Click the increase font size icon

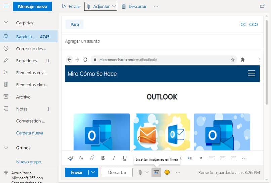coord(92,158)
